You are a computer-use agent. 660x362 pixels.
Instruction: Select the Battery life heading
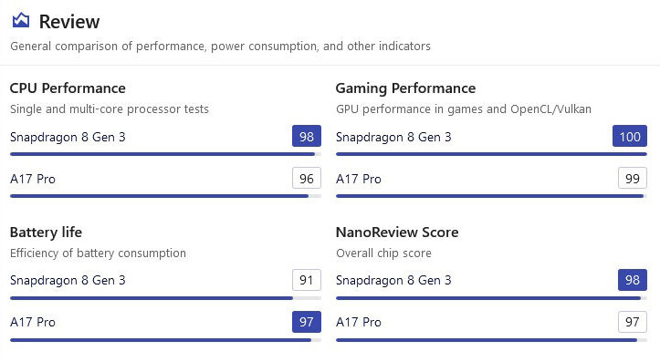[x=46, y=233]
